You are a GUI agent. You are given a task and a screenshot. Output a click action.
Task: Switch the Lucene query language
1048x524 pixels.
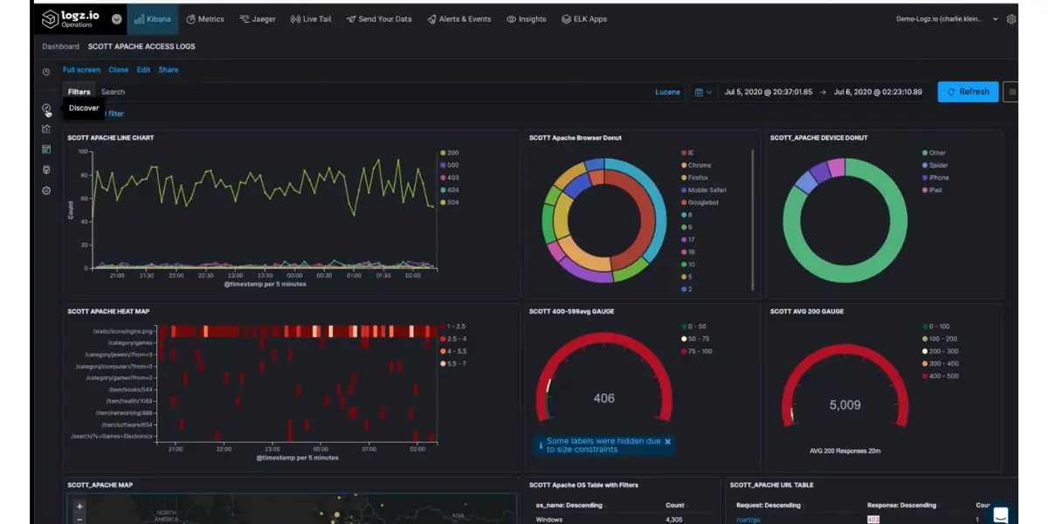click(x=668, y=92)
